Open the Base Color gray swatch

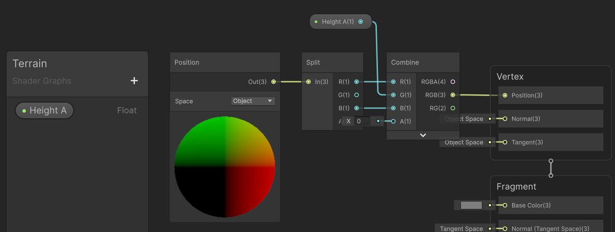[471, 206]
